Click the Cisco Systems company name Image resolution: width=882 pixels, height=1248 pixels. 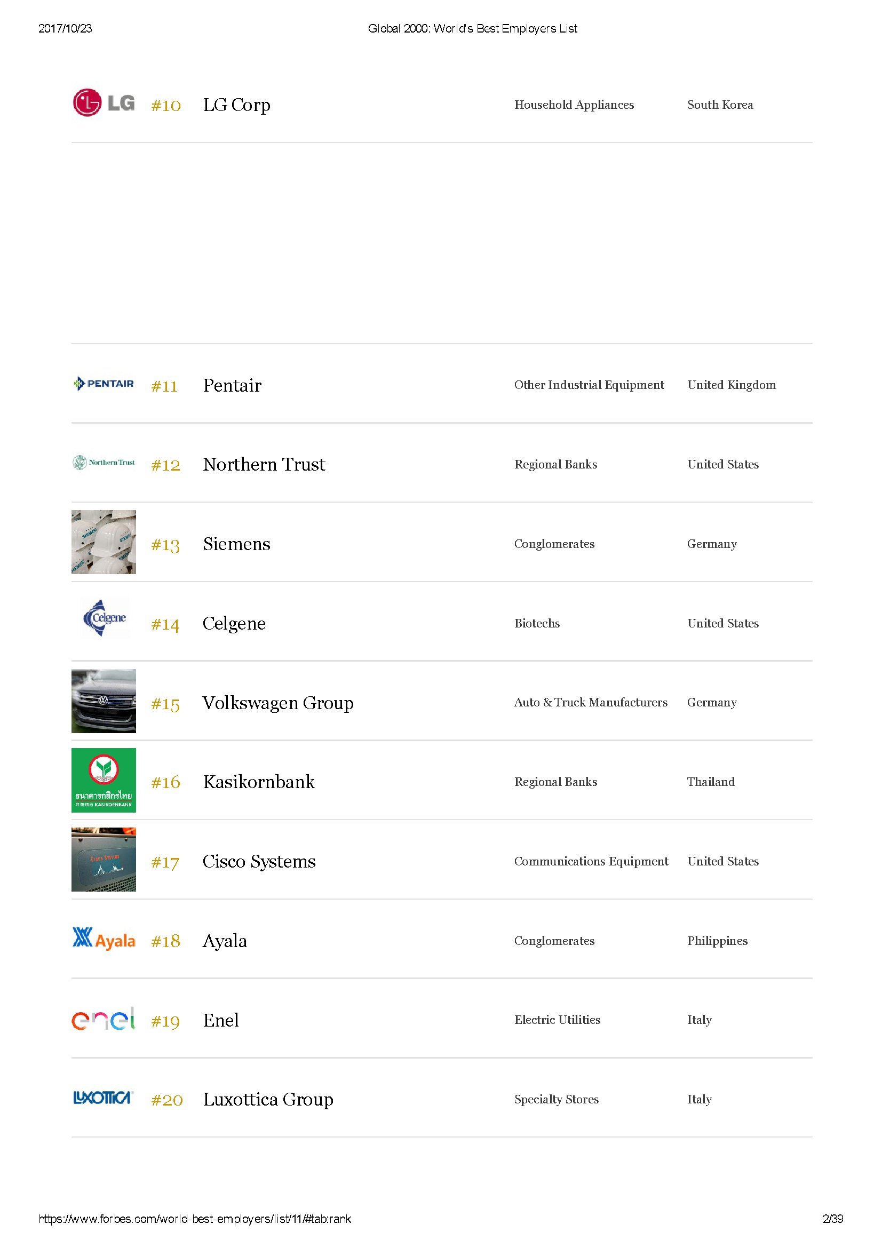tap(259, 861)
